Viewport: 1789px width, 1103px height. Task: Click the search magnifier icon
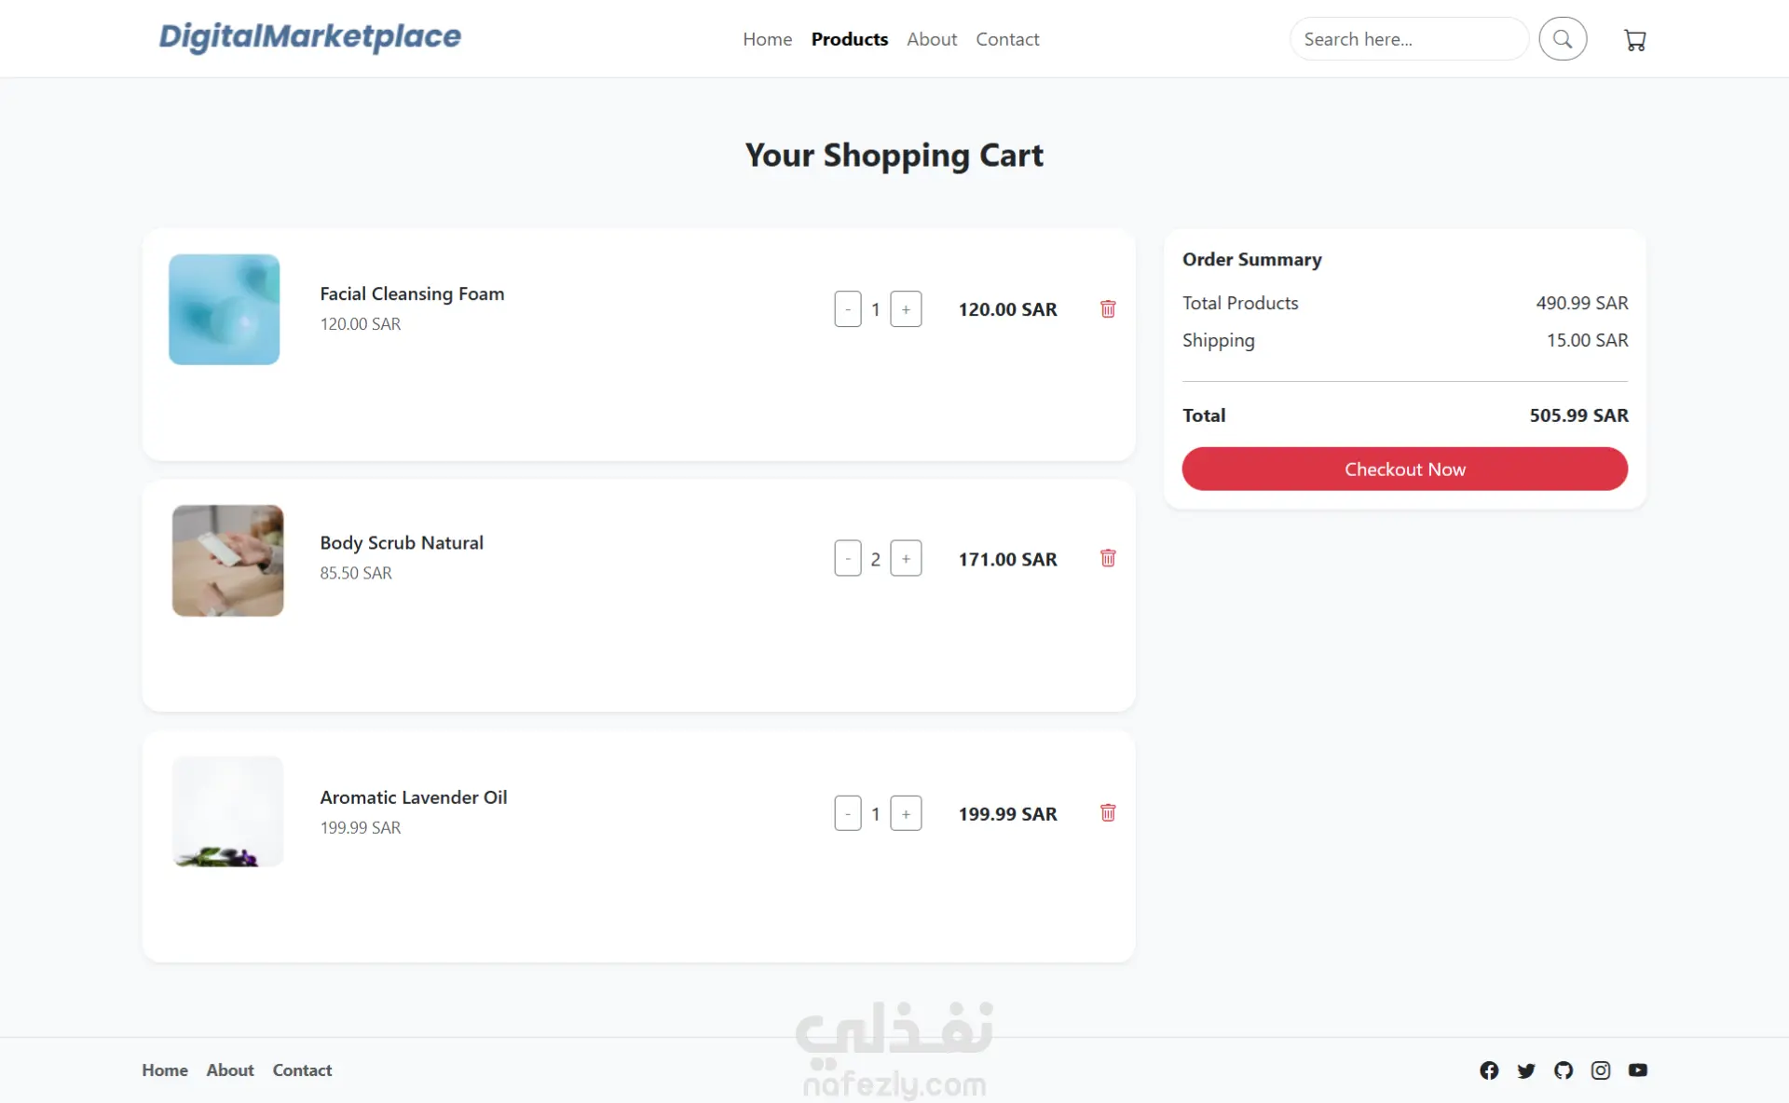(x=1563, y=39)
